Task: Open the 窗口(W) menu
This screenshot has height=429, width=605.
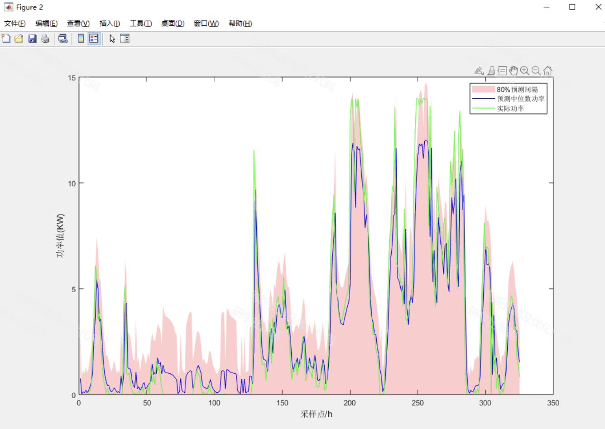Action: (x=206, y=24)
